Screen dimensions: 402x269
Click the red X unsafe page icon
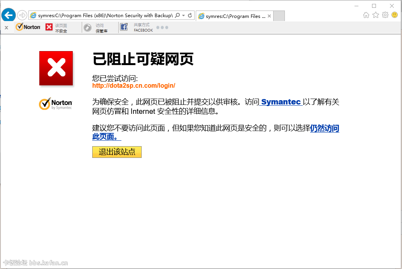click(49, 27)
